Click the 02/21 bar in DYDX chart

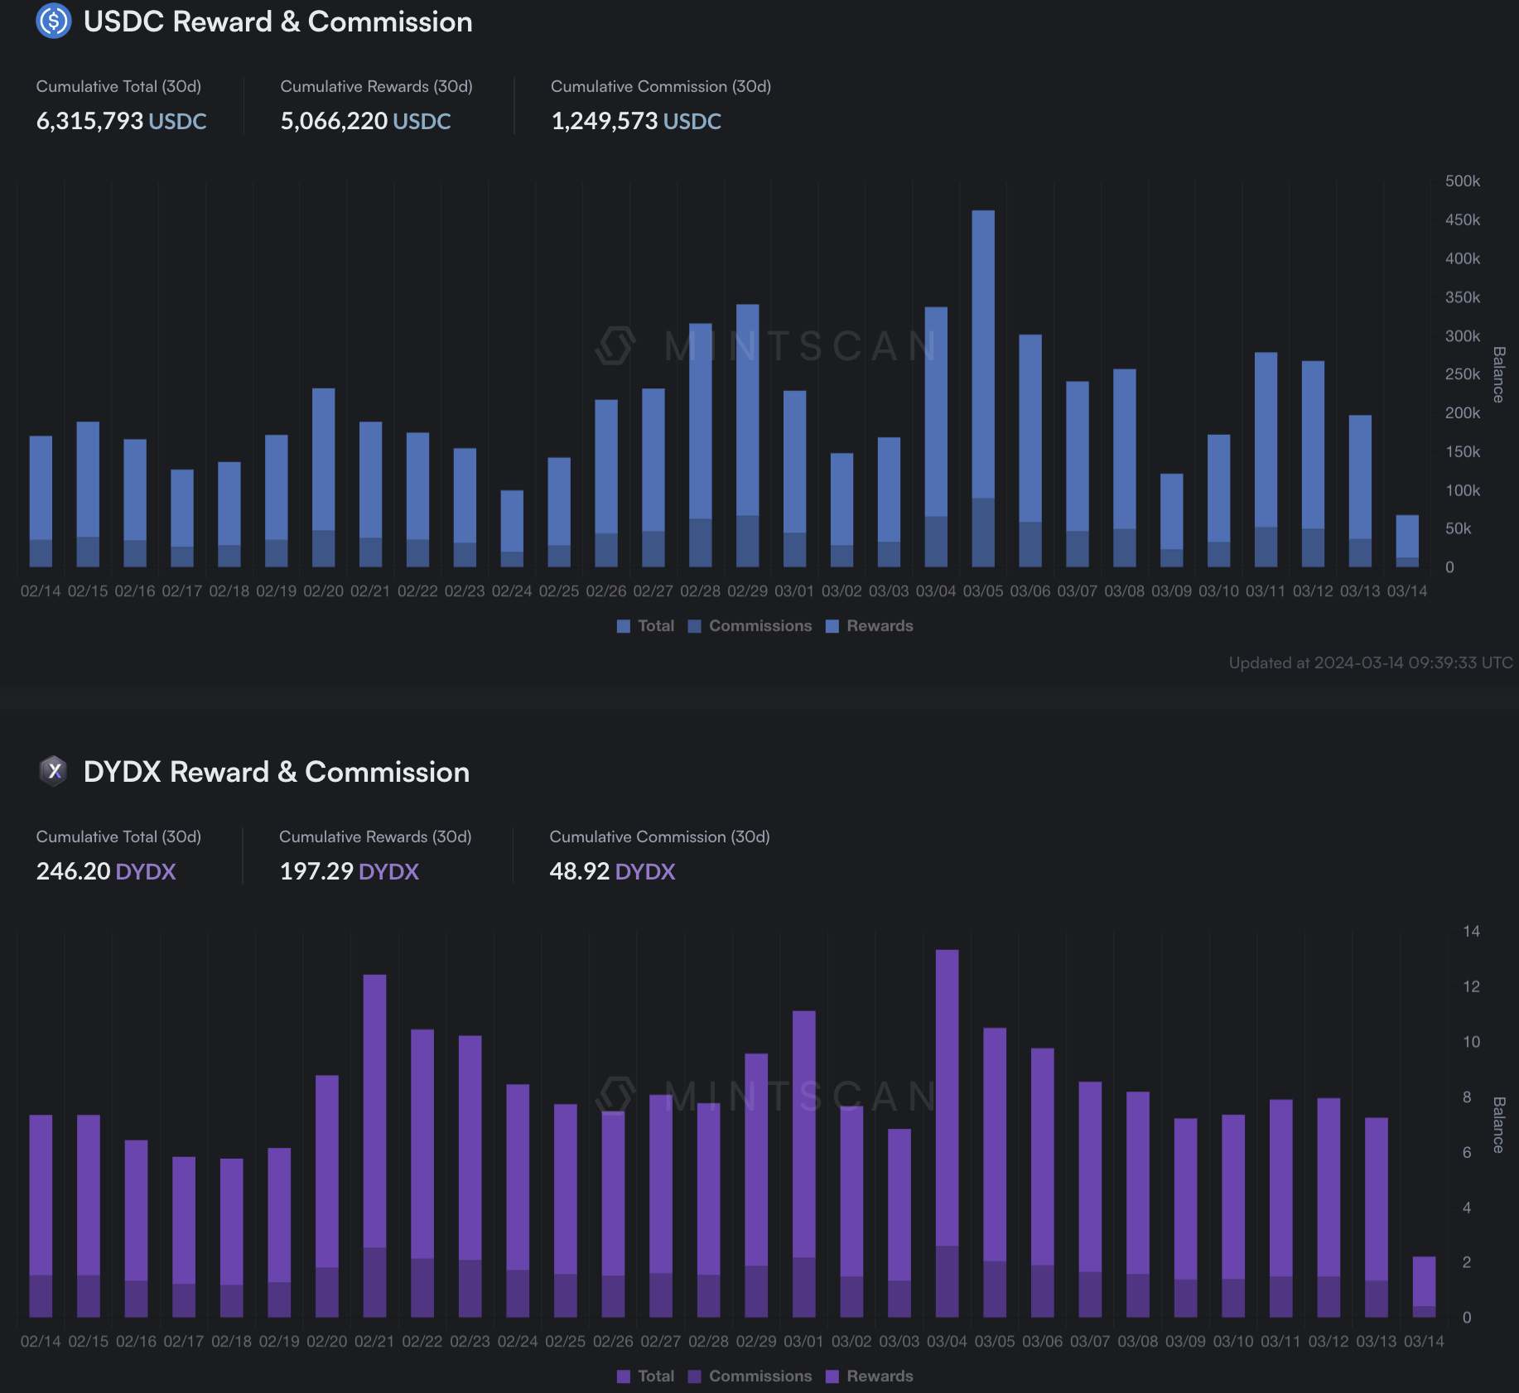374,1146
